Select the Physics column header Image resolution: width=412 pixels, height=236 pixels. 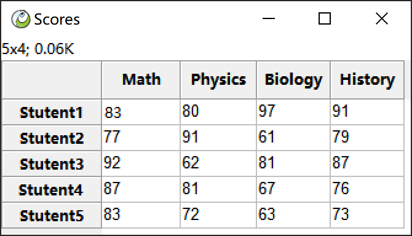coord(218,80)
